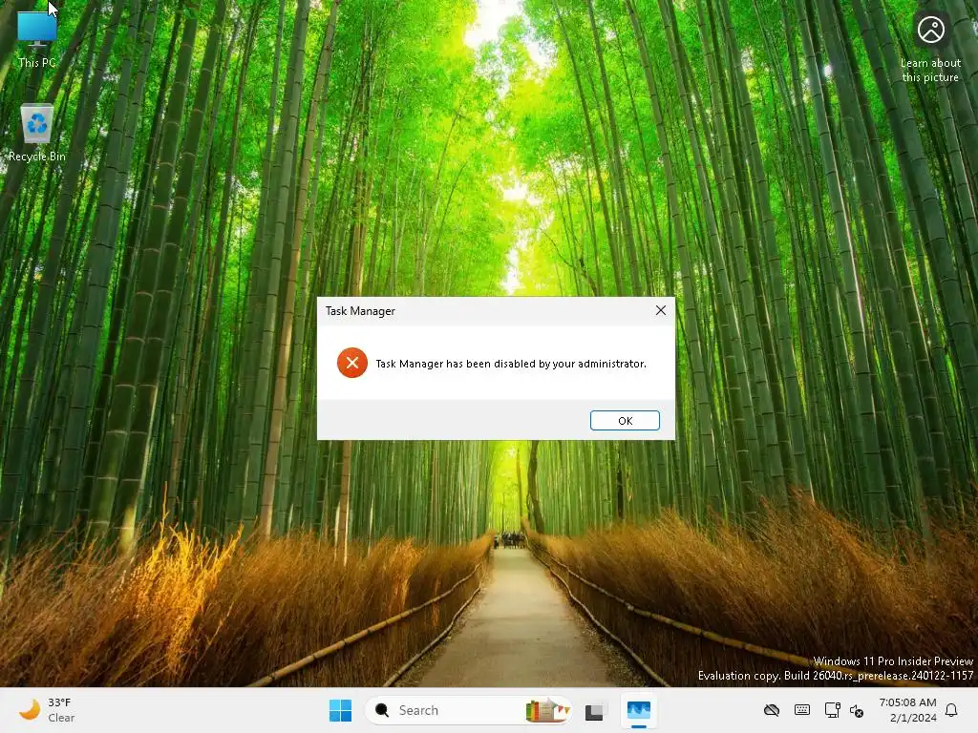Select the Recycle Bin desktop icon
The width and height of the screenshot is (978, 733).
click(37, 134)
